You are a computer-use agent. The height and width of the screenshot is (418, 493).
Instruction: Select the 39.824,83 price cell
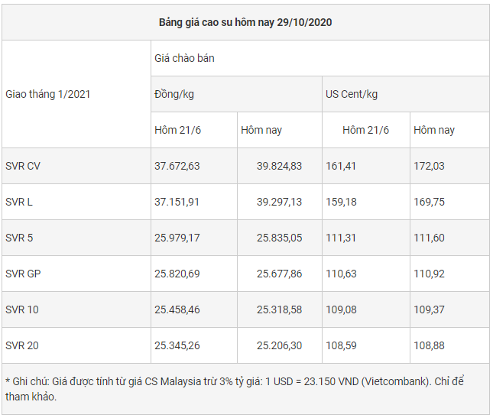279,166
